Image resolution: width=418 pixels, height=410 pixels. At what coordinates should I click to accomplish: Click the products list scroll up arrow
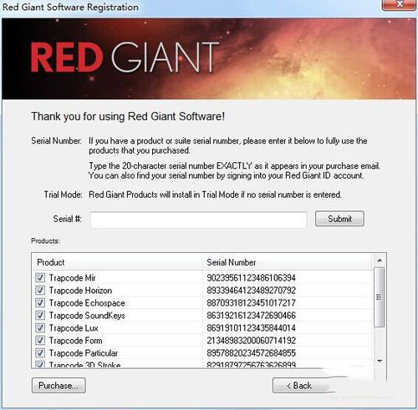[x=380, y=261]
